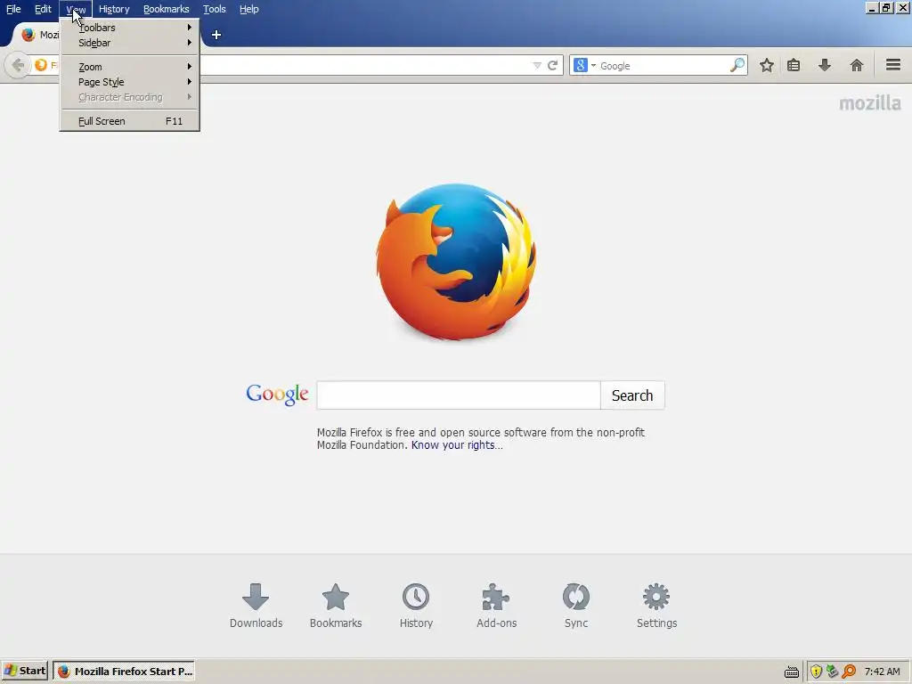Select Mozilla Firefox Start Page taskbar button

tap(124, 671)
